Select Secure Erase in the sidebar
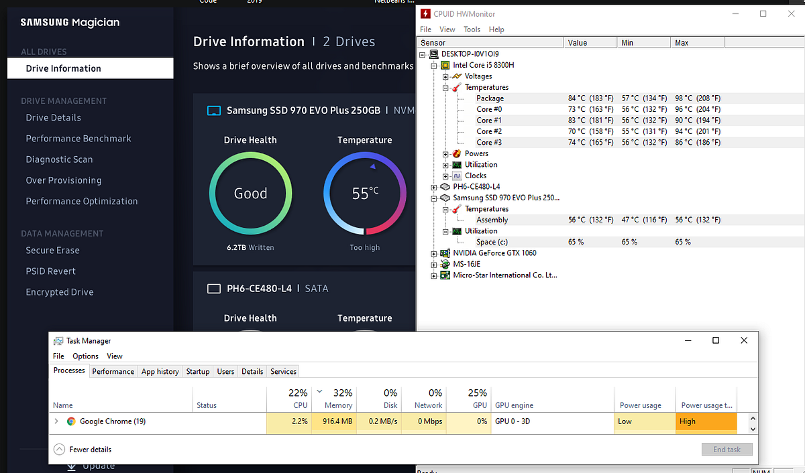Viewport: 805px width, 473px height. pyautogui.click(x=52, y=251)
